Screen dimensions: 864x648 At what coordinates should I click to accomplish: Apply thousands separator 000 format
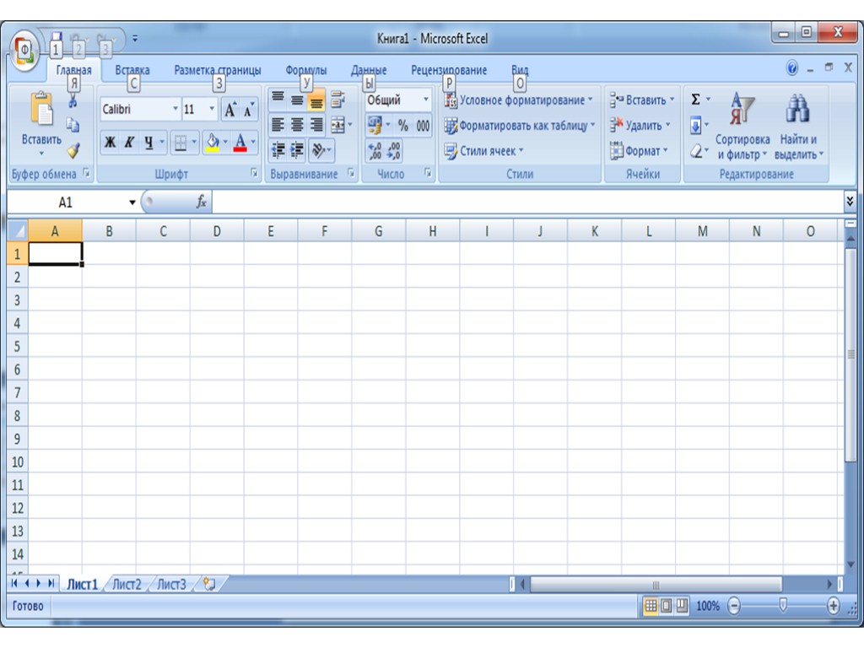(423, 126)
